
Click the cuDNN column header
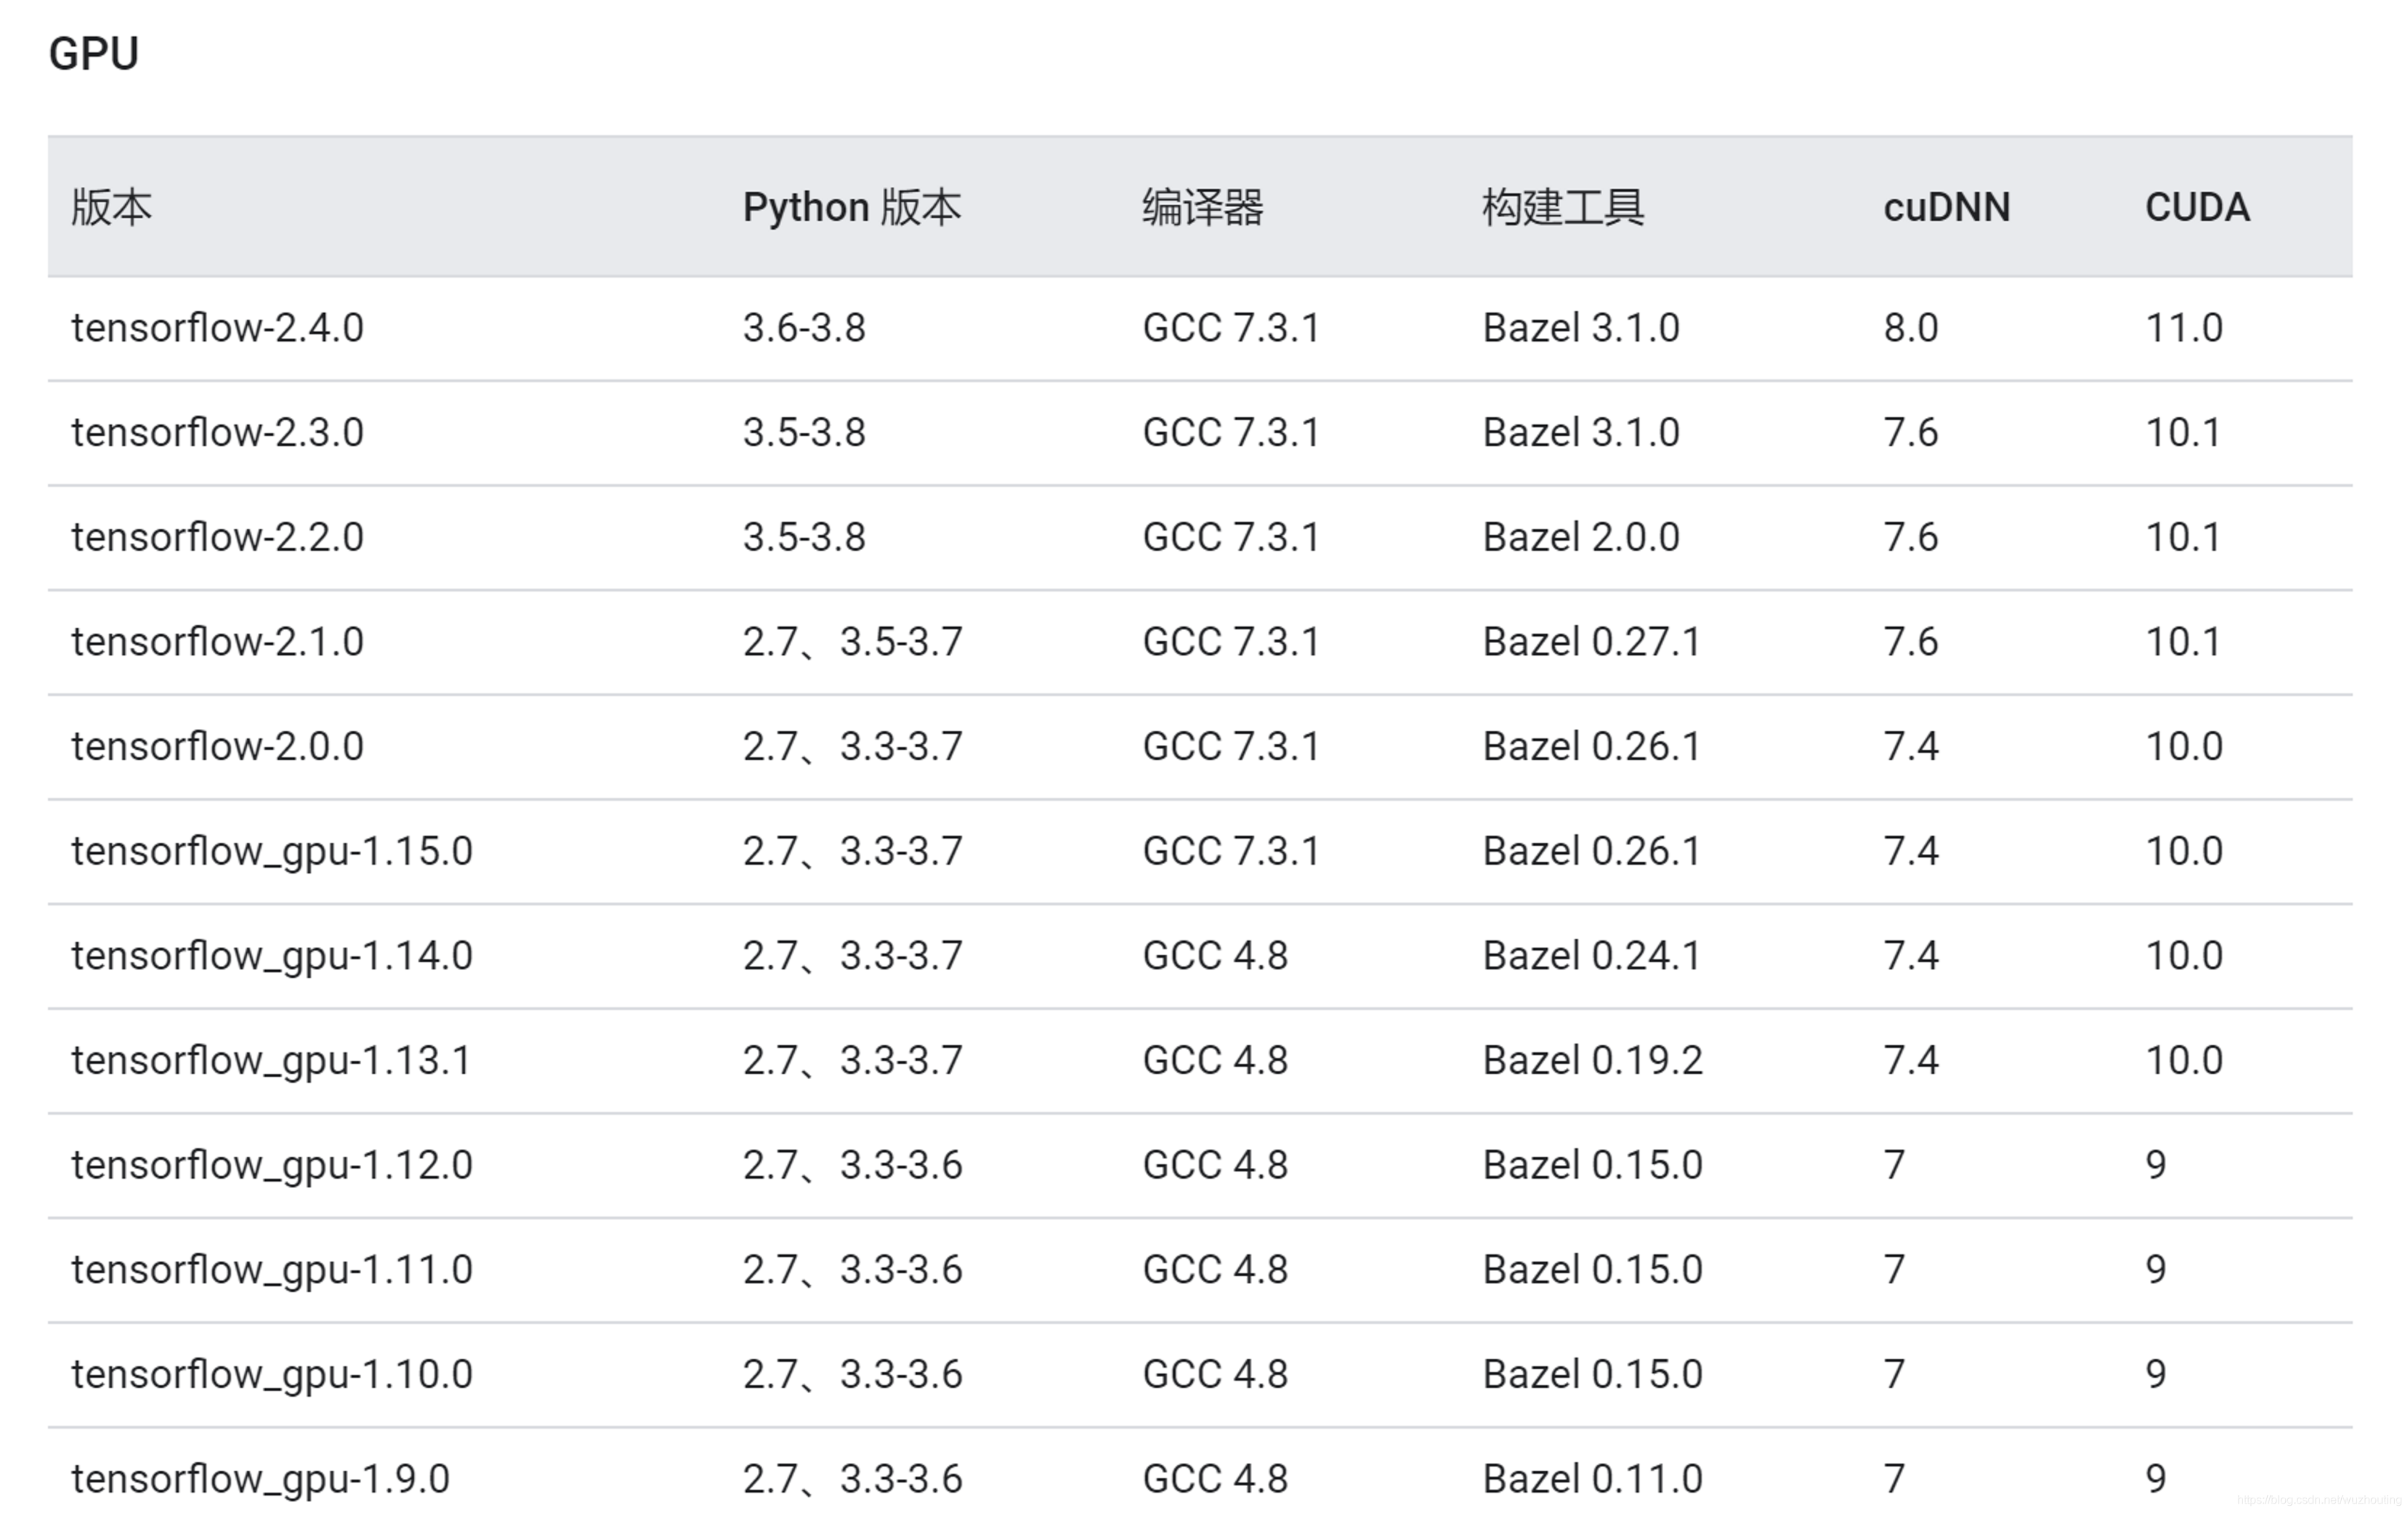pyautogui.click(x=1946, y=207)
